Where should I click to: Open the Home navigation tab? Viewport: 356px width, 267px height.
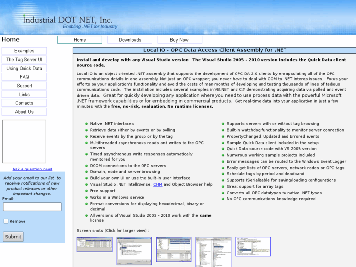click(x=80, y=40)
